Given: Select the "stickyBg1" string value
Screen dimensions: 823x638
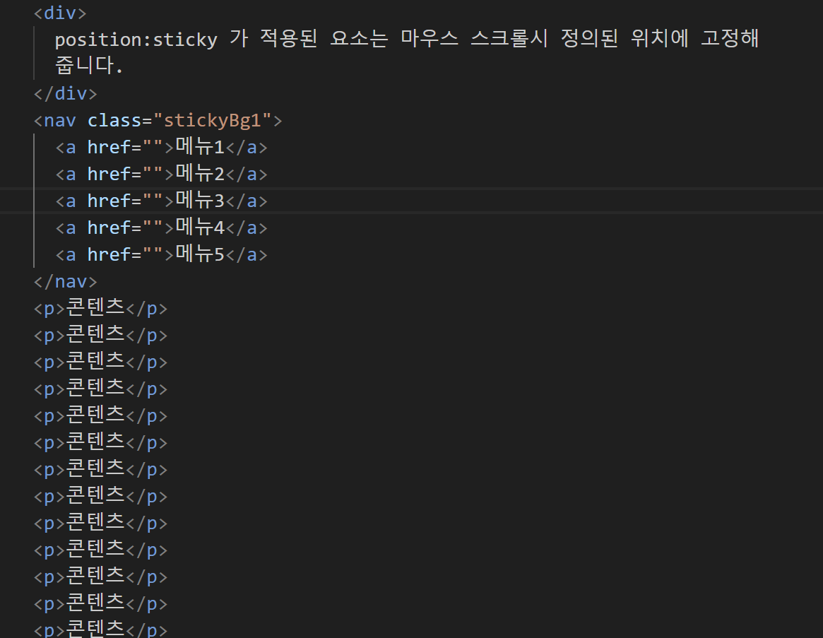Looking at the screenshot, I should tap(212, 120).
